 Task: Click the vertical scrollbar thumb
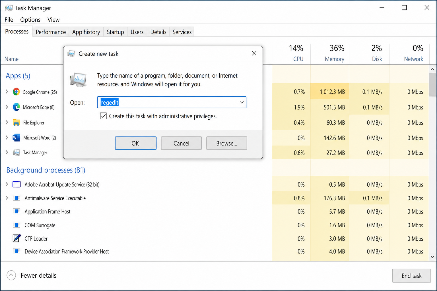point(432,85)
